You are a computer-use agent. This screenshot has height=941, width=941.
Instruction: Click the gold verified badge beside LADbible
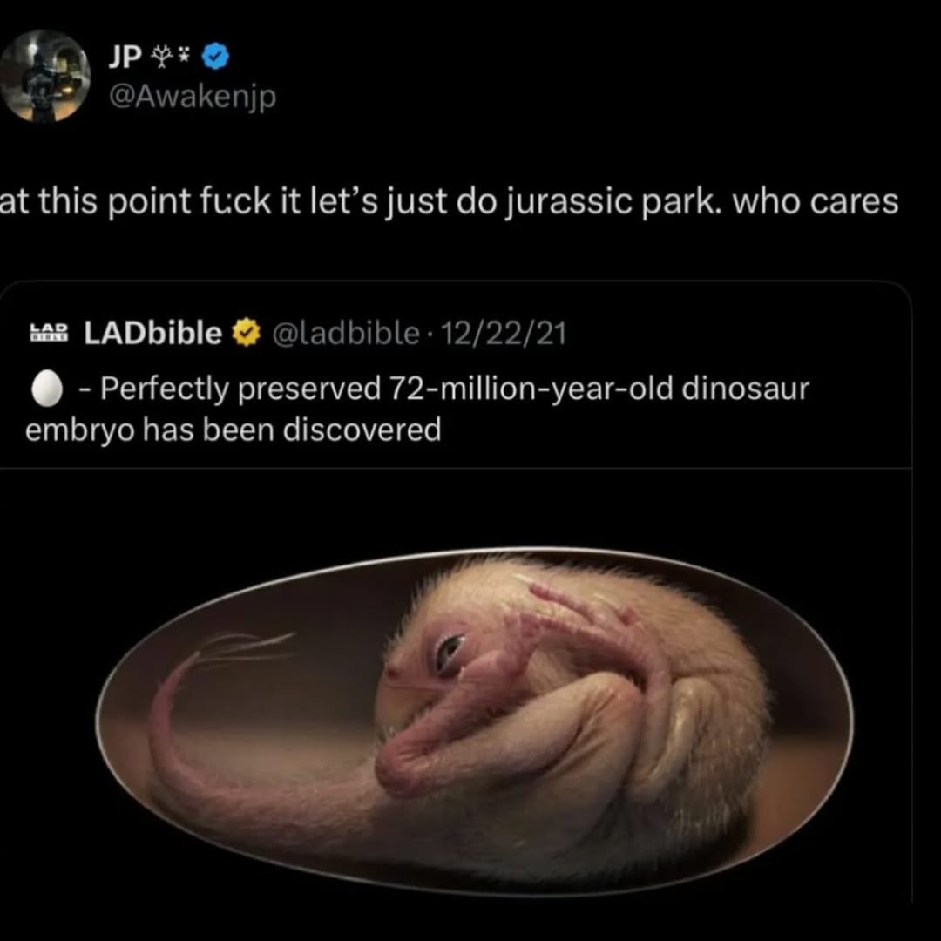click(247, 333)
